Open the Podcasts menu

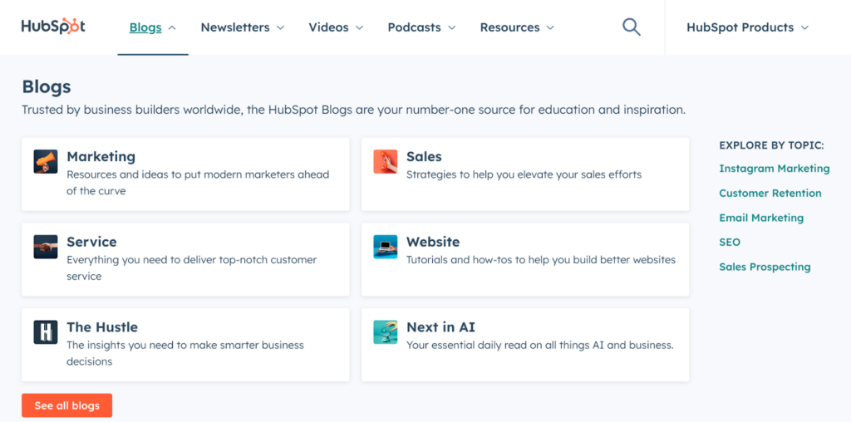(x=421, y=27)
